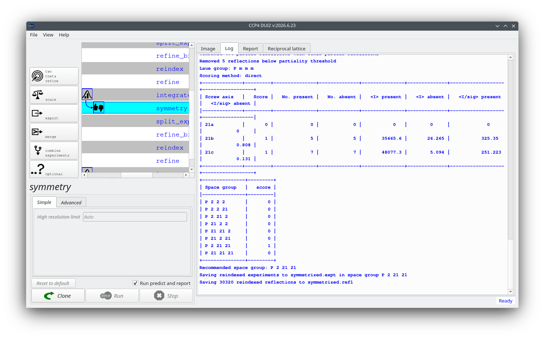This screenshot has width=545, height=339.
Task: Click the DIALS Run button
Action: 112,296
